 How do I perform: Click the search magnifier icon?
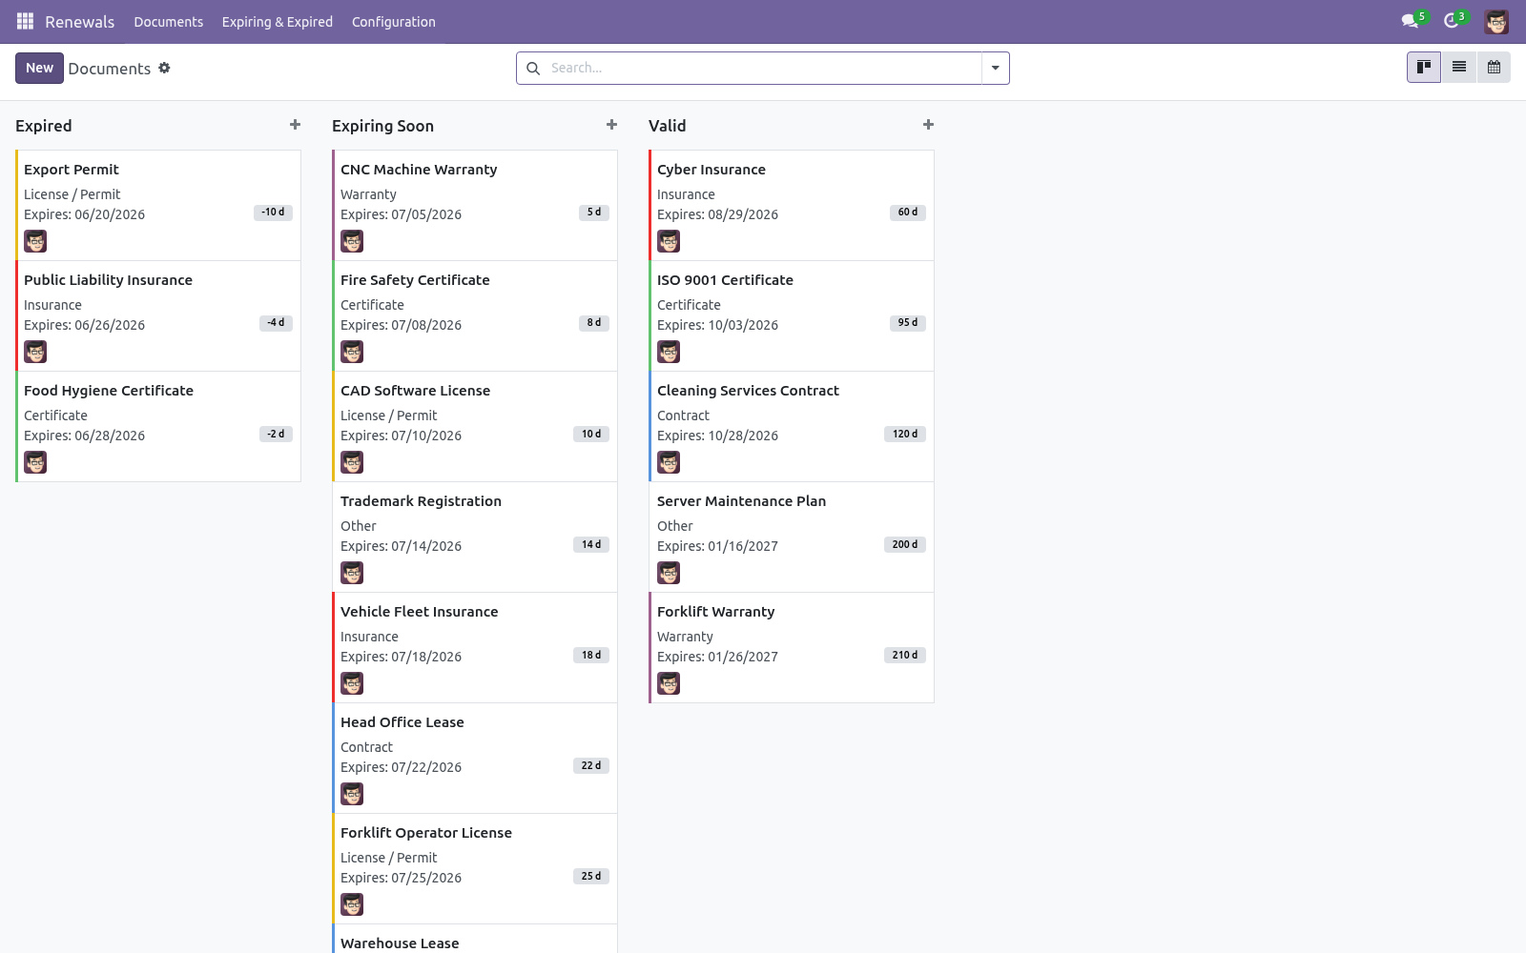pos(533,69)
